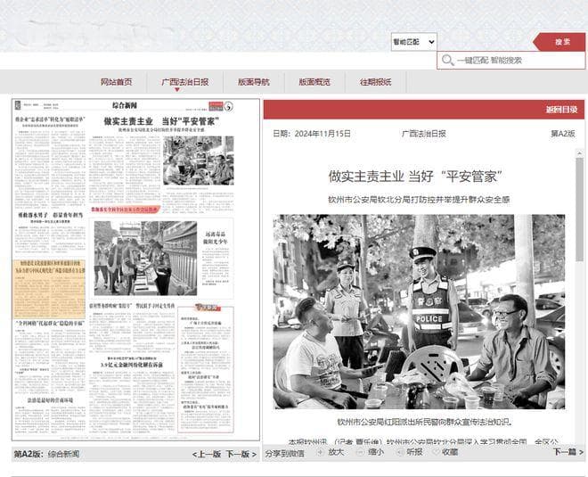Focus the 一键匹配 智能搜索 search field
588x477 pixels.
511,61
